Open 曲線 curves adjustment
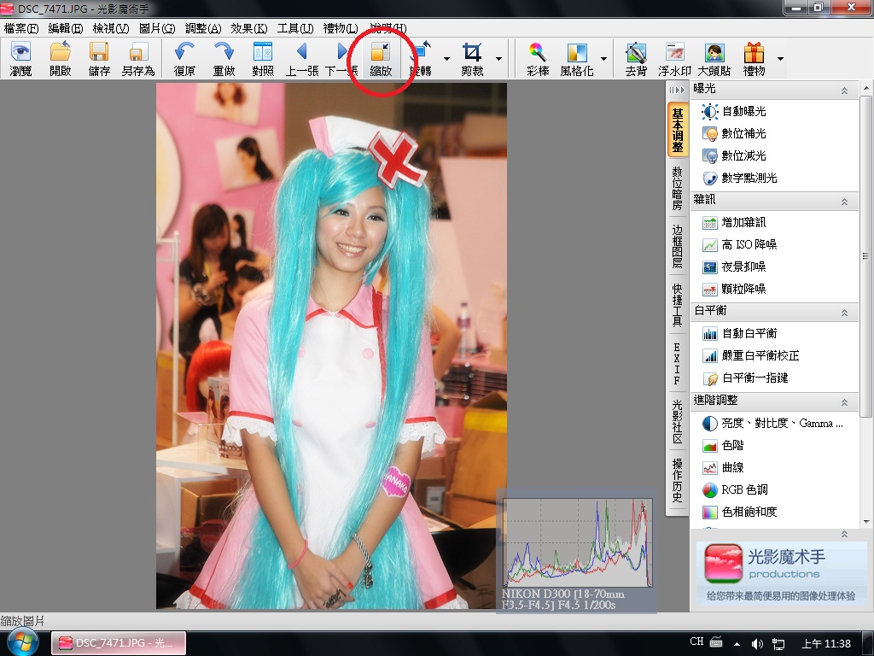Screen dimensions: 874x656 pyautogui.click(x=732, y=467)
